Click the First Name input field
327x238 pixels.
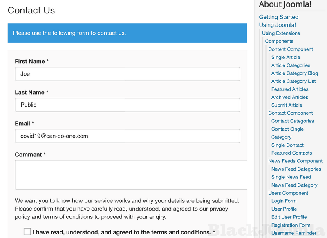tap(127, 74)
